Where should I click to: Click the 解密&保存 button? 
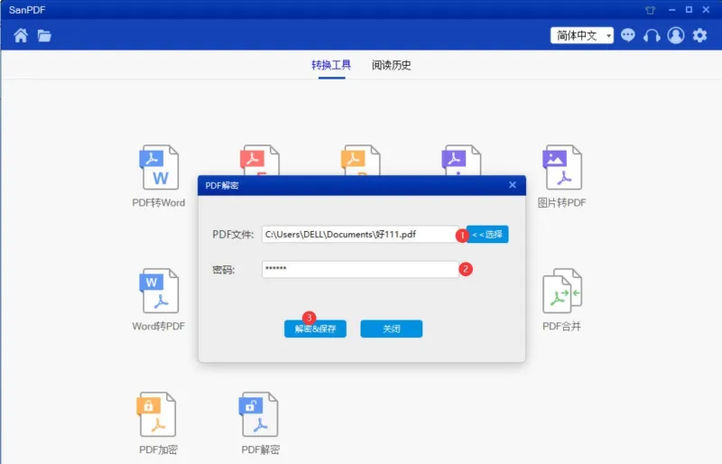[x=315, y=329]
